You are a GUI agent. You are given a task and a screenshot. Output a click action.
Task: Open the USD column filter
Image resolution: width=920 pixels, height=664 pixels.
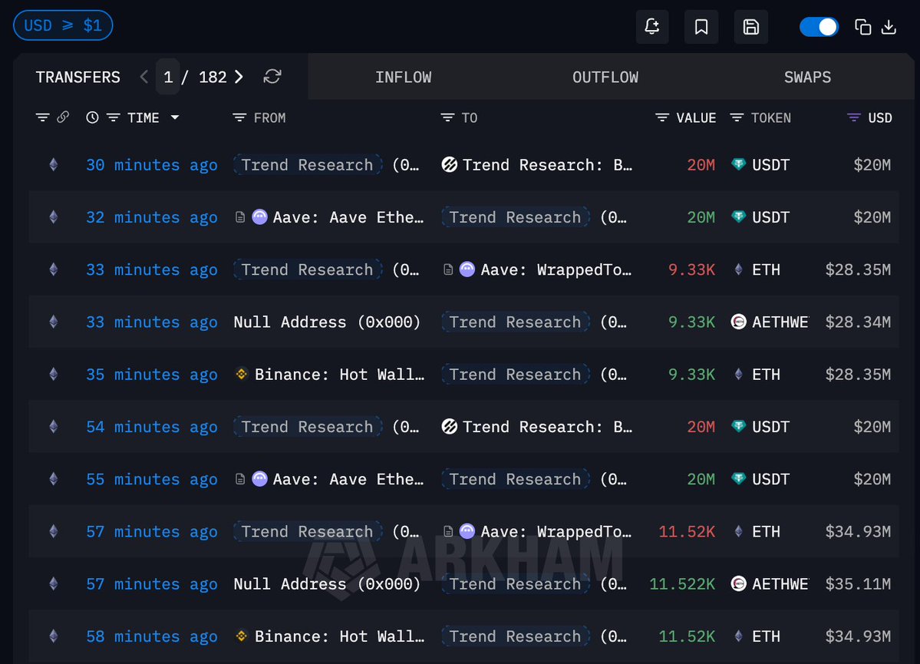coord(853,117)
